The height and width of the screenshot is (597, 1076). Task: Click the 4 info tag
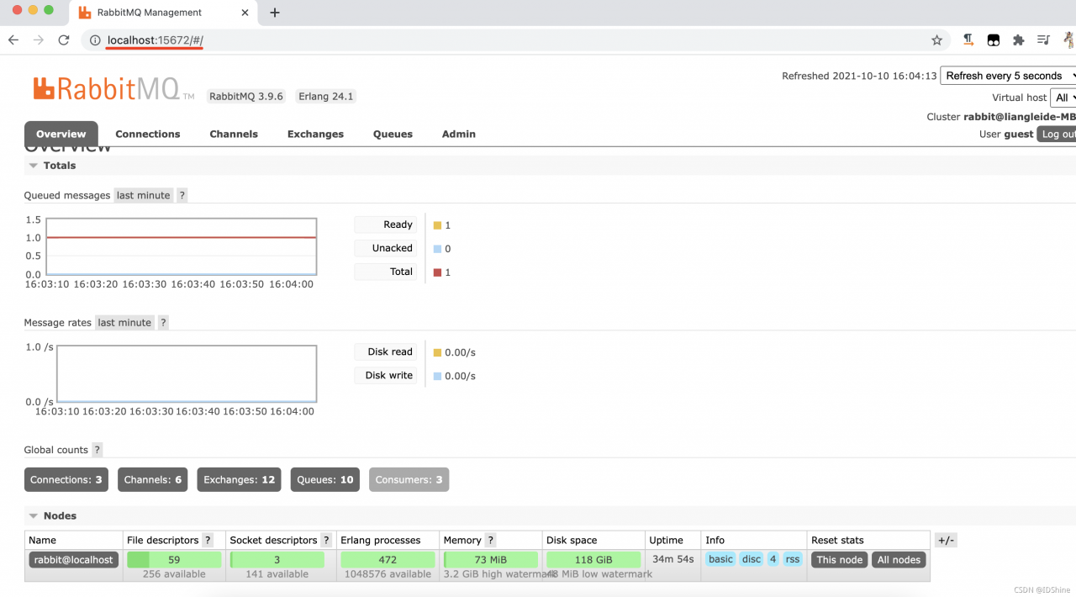tap(773, 559)
